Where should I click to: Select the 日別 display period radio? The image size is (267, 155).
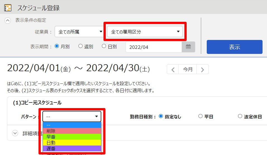coord(104,46)
